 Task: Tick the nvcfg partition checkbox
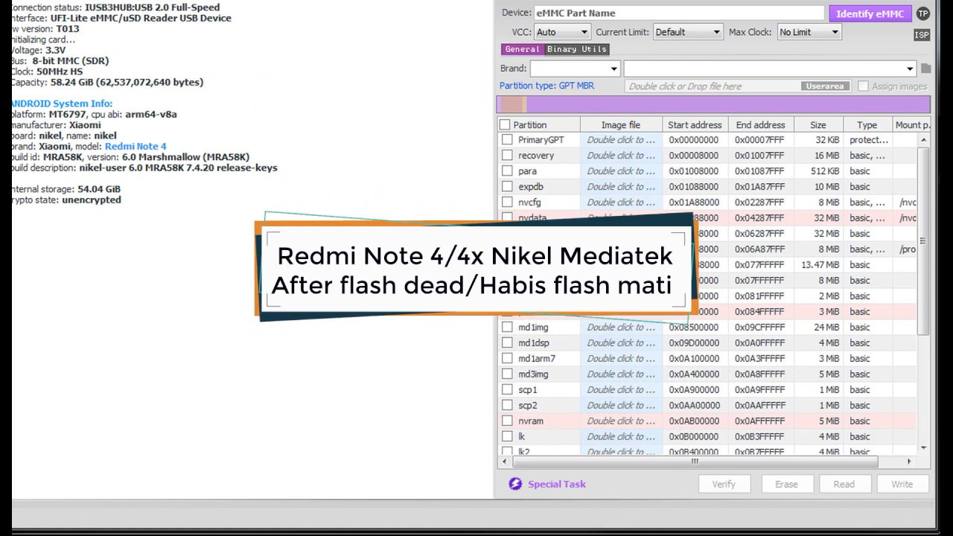(x=507, y=202)
